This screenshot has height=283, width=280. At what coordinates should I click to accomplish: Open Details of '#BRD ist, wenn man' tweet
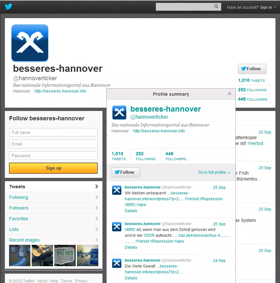click(x=131, y=247)
